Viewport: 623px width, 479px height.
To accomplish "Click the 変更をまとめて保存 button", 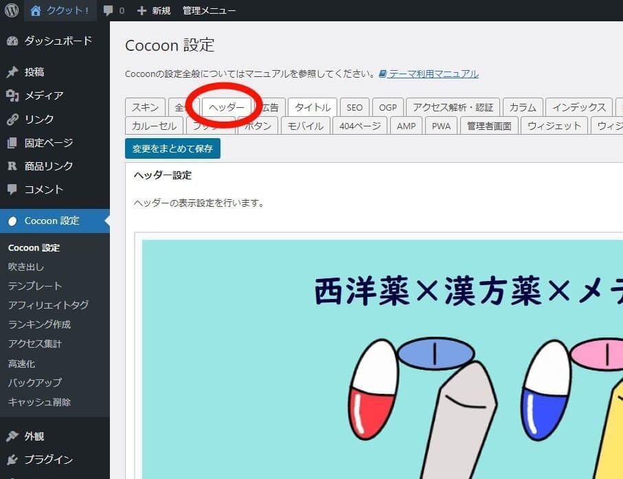I will coord(172,148).
